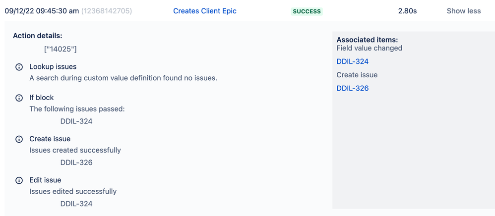Click the If block heading
This screenshot has width=495, height=216.
41,98
